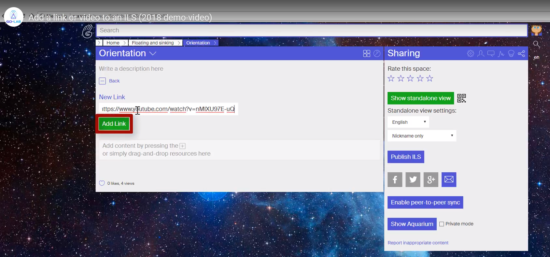550x257 pixels.
Task: Open settings gear in Sharing header
Action: 470,53
